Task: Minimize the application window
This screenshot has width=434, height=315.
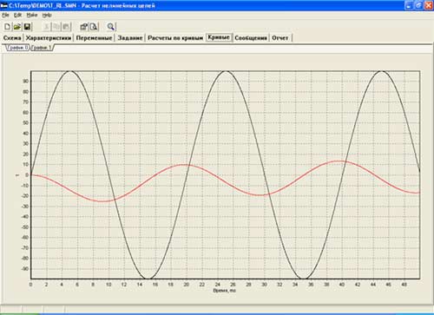Action: coord(409,5)
